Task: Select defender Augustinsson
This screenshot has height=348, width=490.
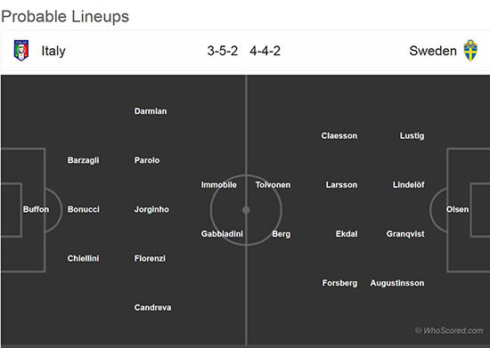Action: (397, 283)
